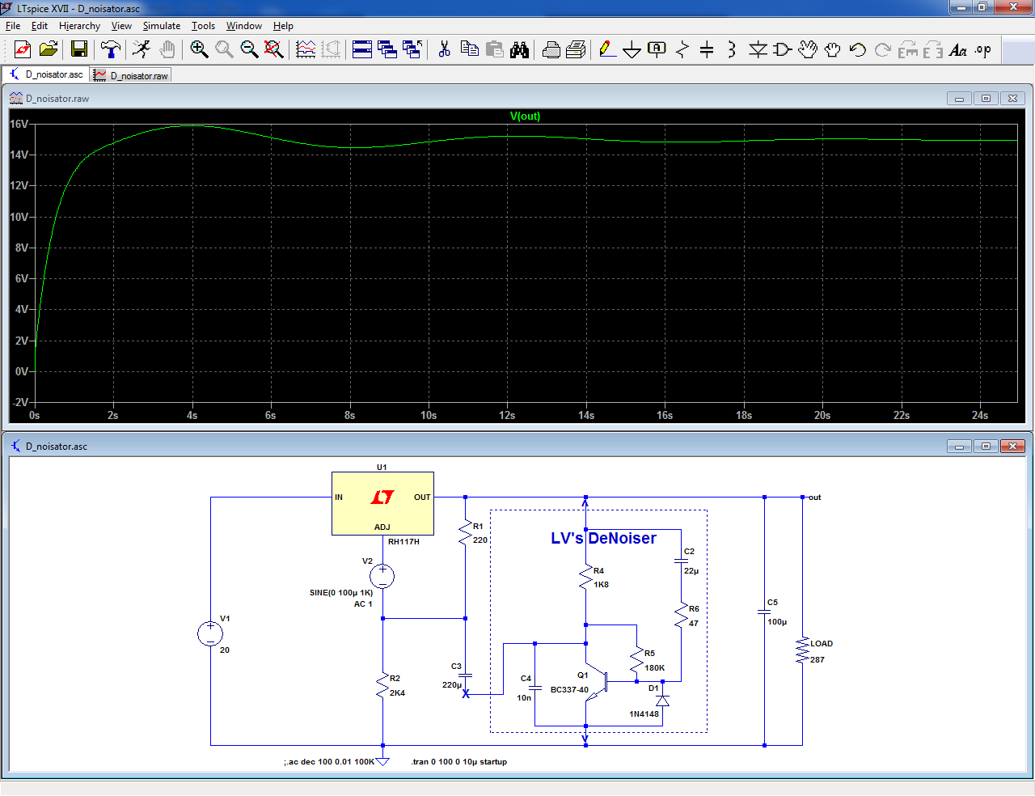Place a Ground symbol
1035x796 pixels.
632,50
